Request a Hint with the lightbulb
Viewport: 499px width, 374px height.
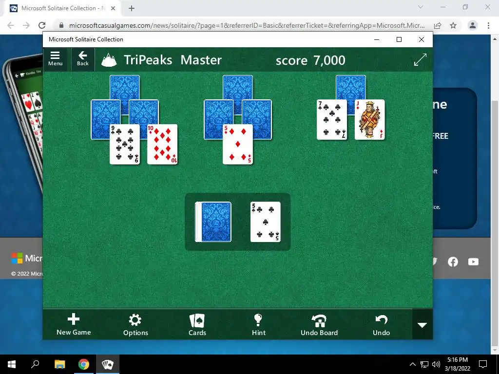tap(258, 324)
